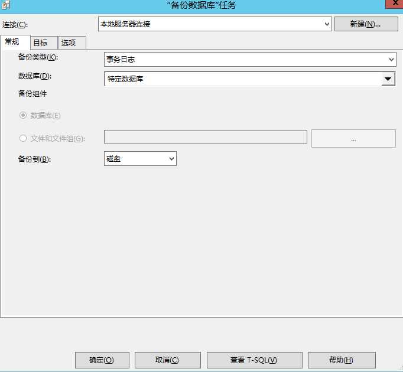The height and width of the screenshot is (372, 403).
Task: Switch to the 常规 tab
Action: coord(15,42)
